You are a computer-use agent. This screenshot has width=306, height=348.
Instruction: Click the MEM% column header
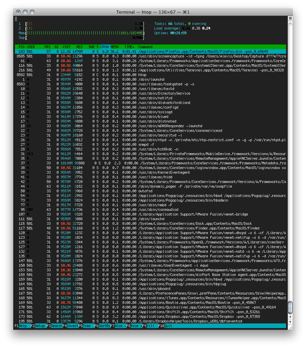[x=115, y=47]
